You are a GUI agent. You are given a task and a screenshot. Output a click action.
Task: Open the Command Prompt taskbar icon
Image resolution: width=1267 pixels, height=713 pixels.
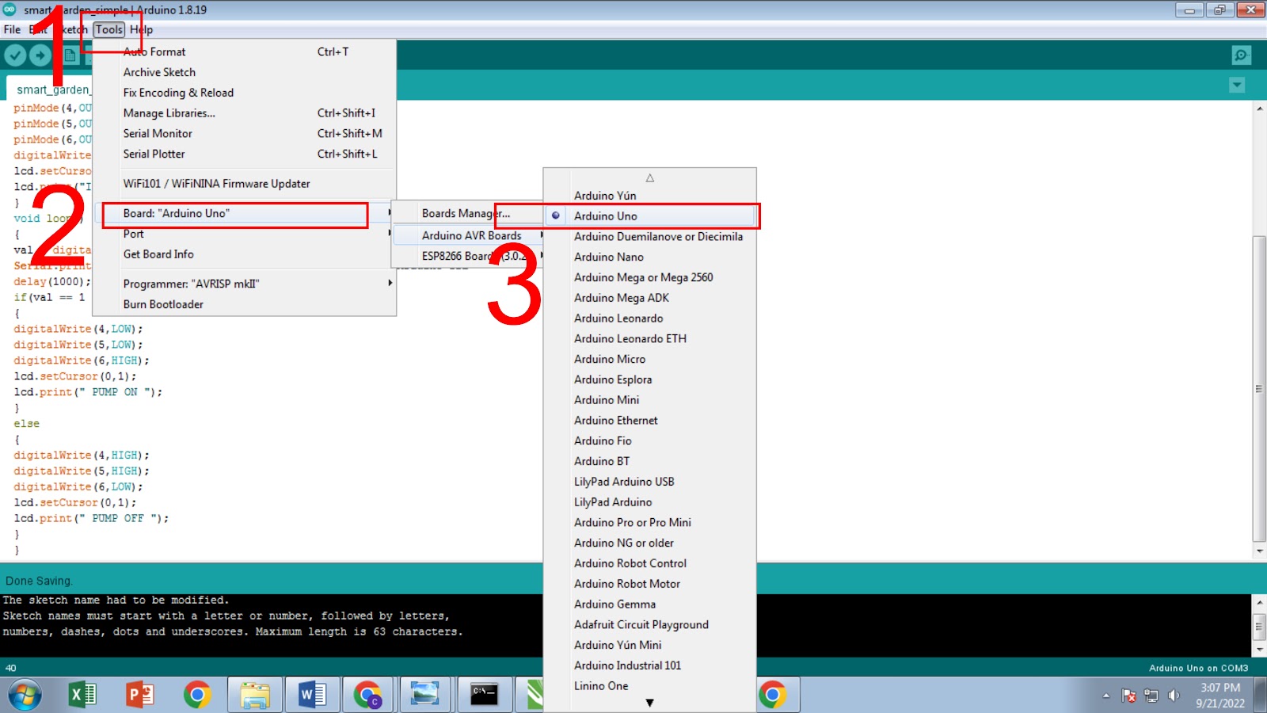[x=484, y=695]
